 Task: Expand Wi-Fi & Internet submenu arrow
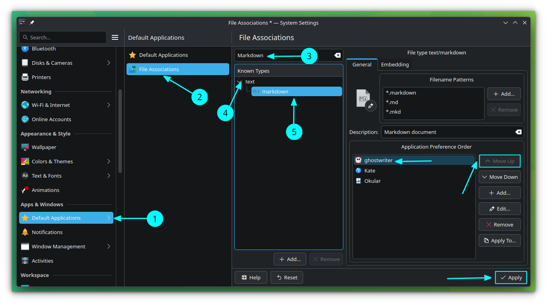click(109, 105)
